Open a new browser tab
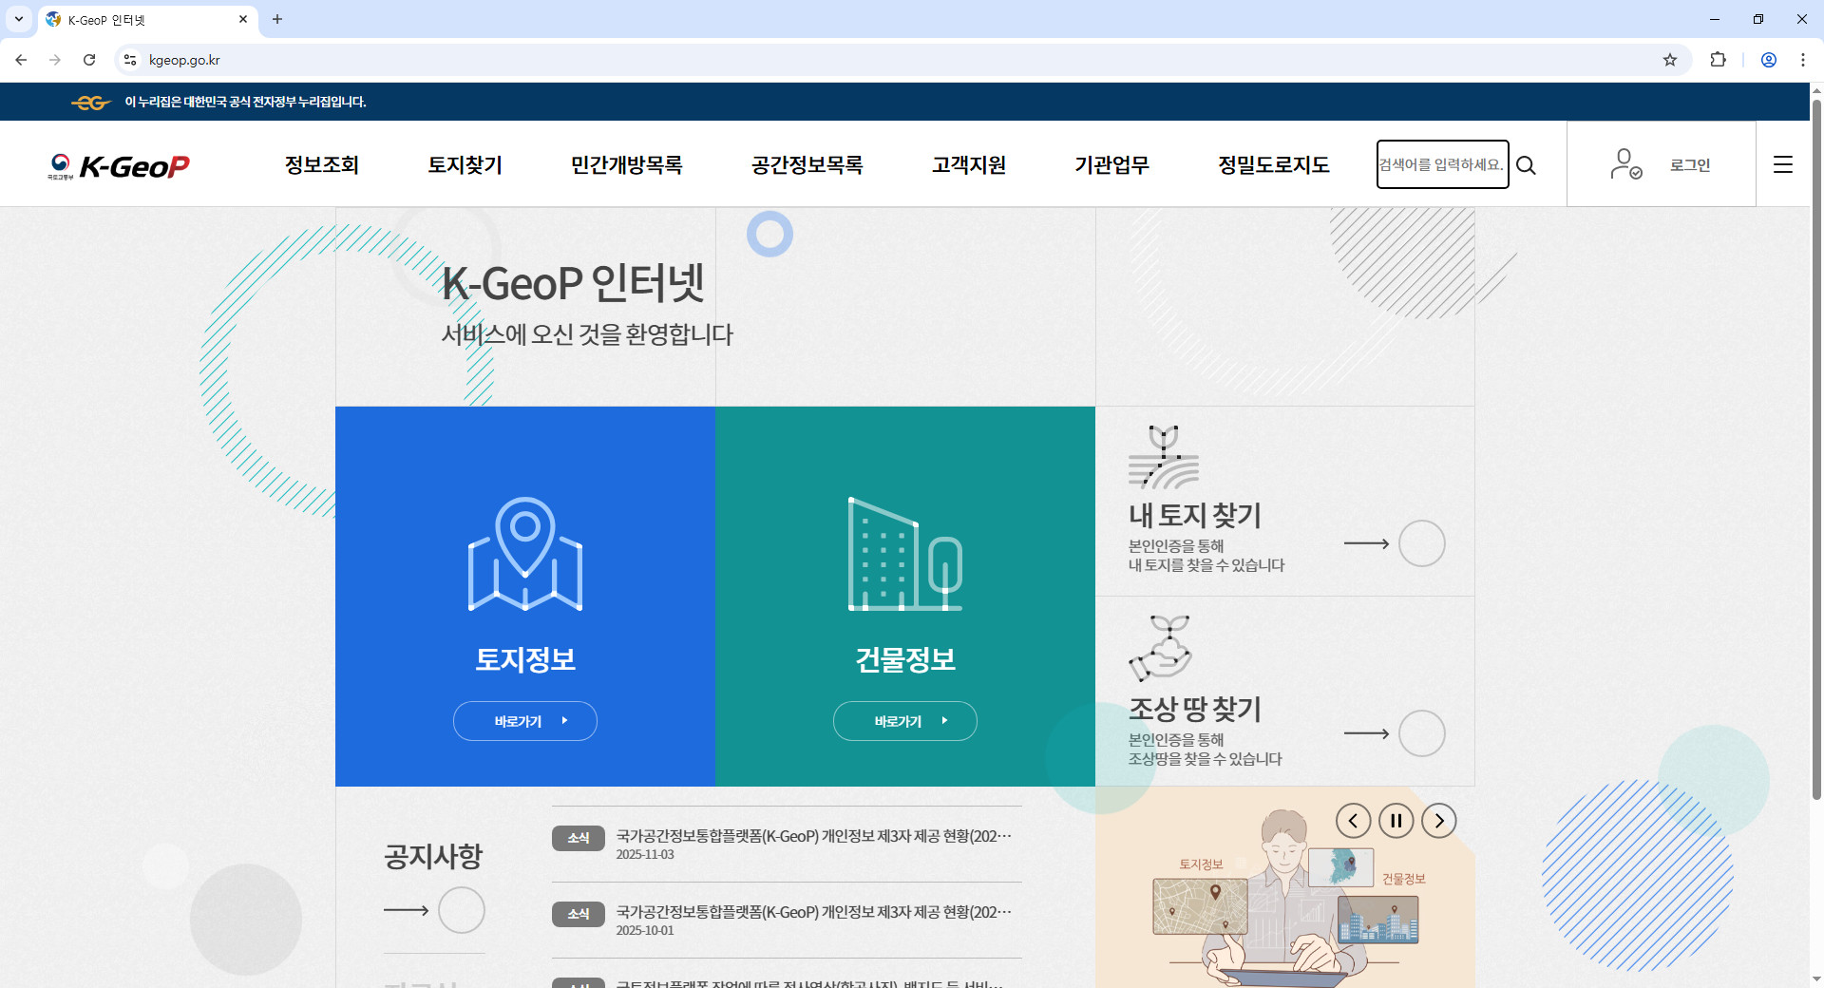The height and width of the screenshot is (988, 1824). tap(277, 19)
